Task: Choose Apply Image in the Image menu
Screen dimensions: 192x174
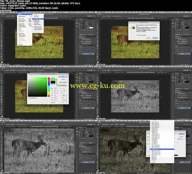Action: coord(24,35)
